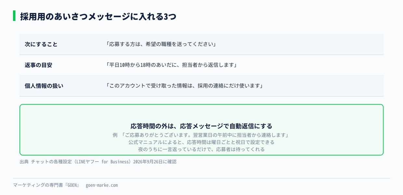Click the line 夜のうちに一言返っているだけで、応募者は待ってくれる
The width and height of the screenshot is (403, 195).
[x=201, y=149]
